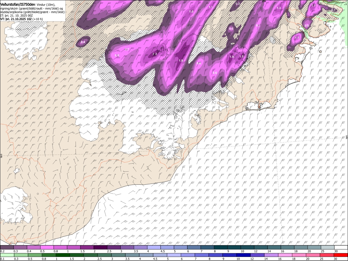This screenshot has width=348, height=261.
Task: Click the lower legend darkest green swatch from 1 to 1.5
Action: click(63, 255)
